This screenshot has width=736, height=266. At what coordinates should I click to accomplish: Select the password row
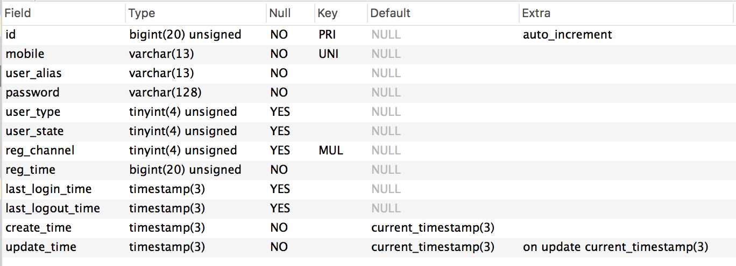368,92
